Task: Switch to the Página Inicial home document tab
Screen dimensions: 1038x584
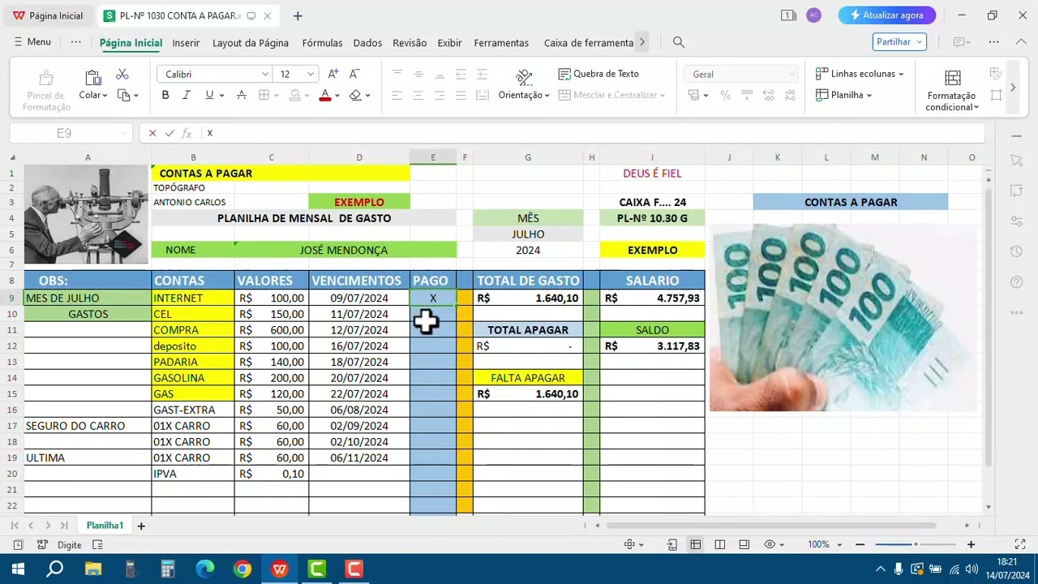Action: tap(48, 15)
